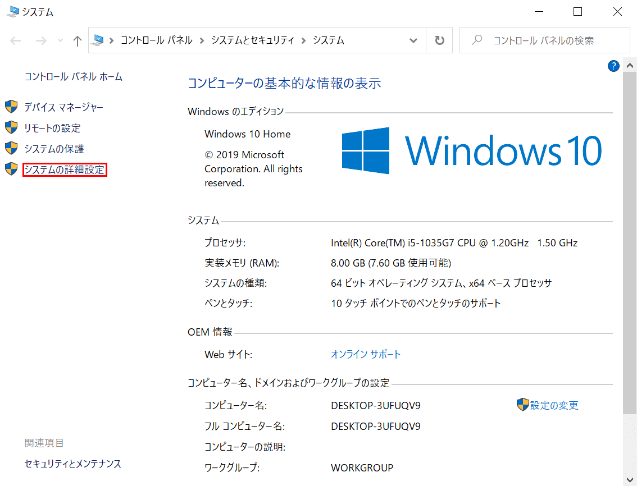Expand chevron after システムとセキュリティ breadcrumb
This screenshot has width=637, height=486.
(303, 40)
